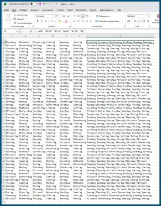Open the Ausrichtung dialog launcher
Viewport: 161px width, 206px height.
click(124, 27)
